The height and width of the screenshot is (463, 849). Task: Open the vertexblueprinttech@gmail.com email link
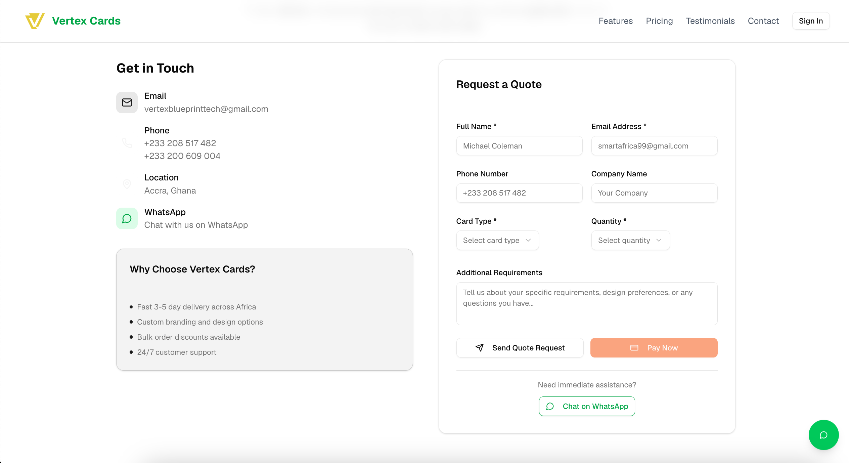206,109
